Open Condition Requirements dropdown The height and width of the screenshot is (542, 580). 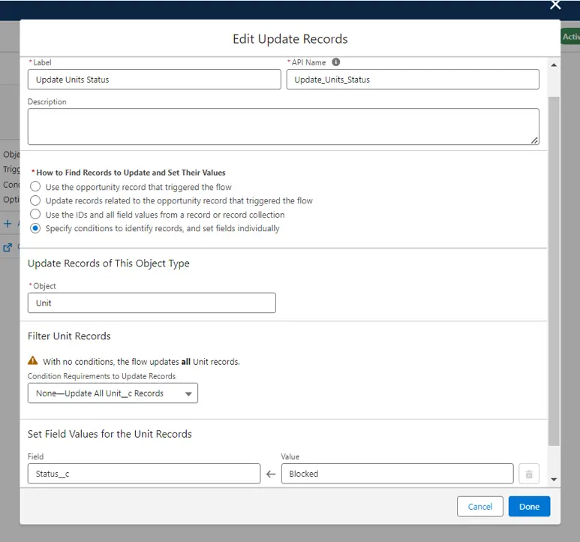click(113, 393)
